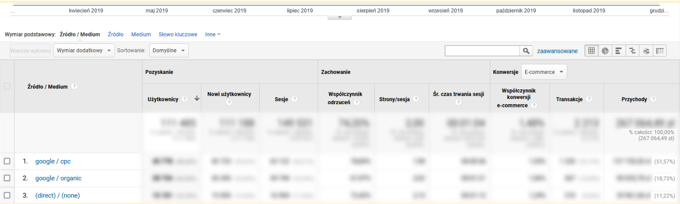Open the google / organic source link
This screenshot has width=680, height=204.
pos(58,178)
